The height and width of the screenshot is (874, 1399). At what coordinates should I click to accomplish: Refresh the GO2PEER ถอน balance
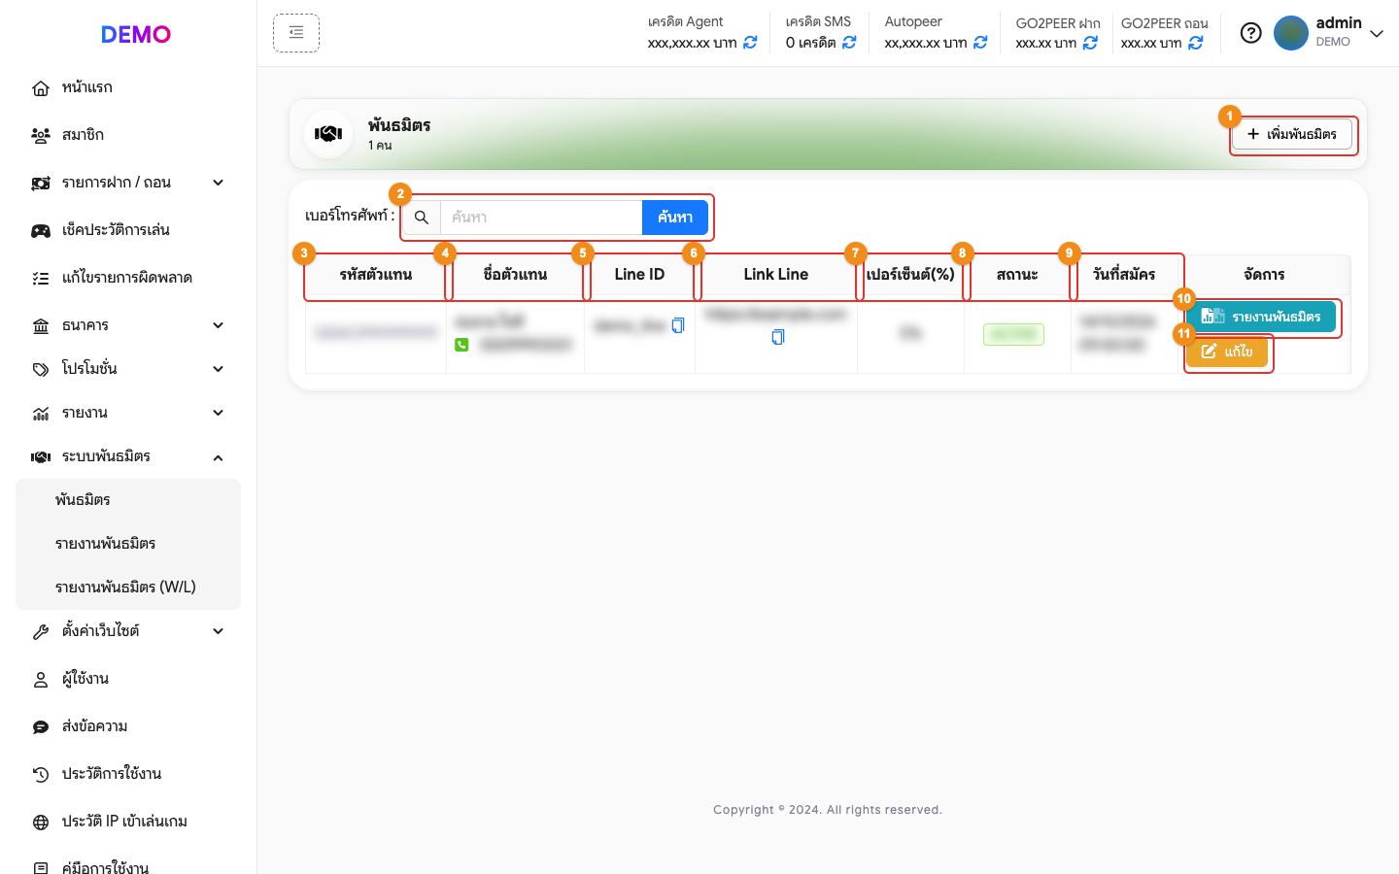point(1196,43)
